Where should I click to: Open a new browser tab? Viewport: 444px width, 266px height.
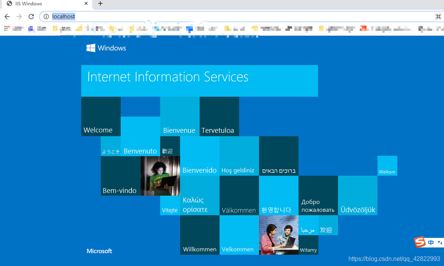click(x=100, y=4)
